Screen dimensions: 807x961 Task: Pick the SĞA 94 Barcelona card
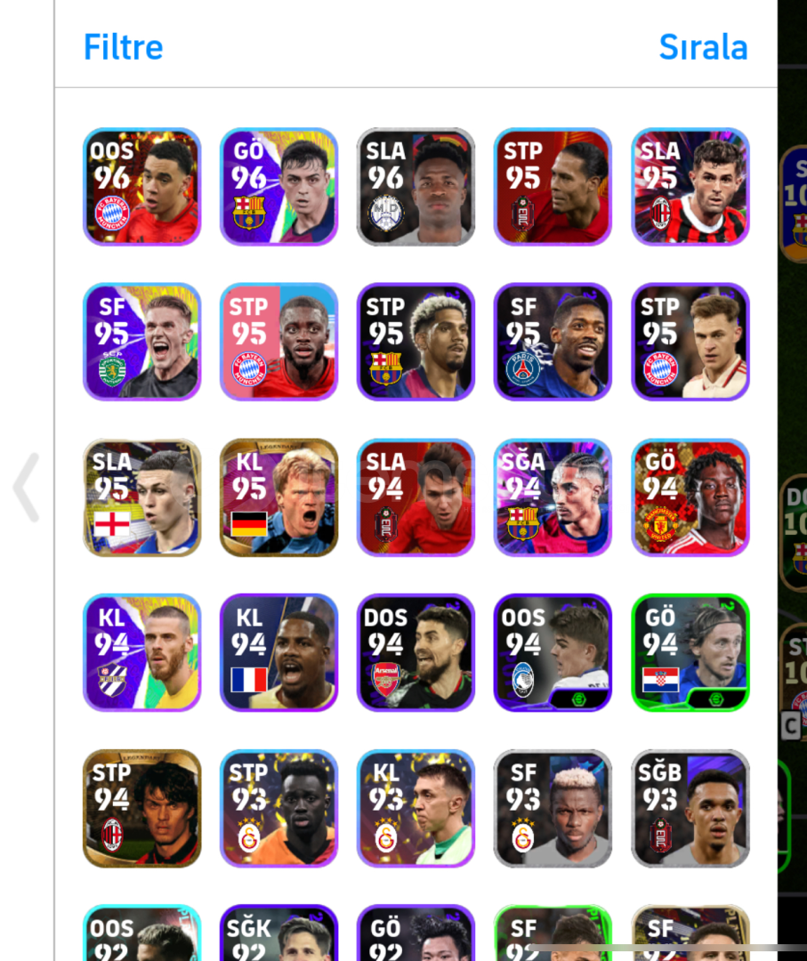point(553,497)
